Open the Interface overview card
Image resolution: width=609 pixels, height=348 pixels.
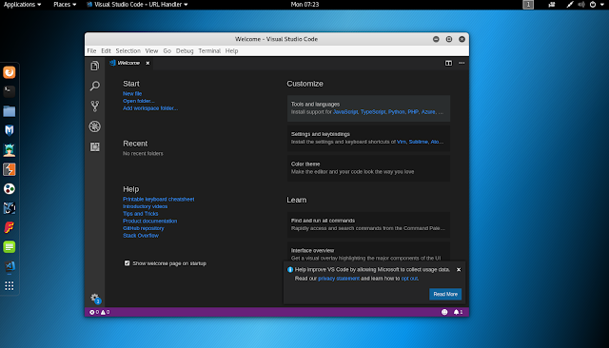(x=368, y=251)
